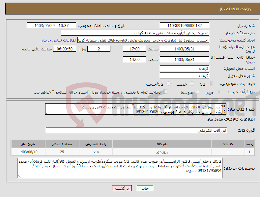Click the اطلاعات کالاهای مورد نیاز section heading
The image size is (260, 197).
pyautogui.click(x=231, y=119)
